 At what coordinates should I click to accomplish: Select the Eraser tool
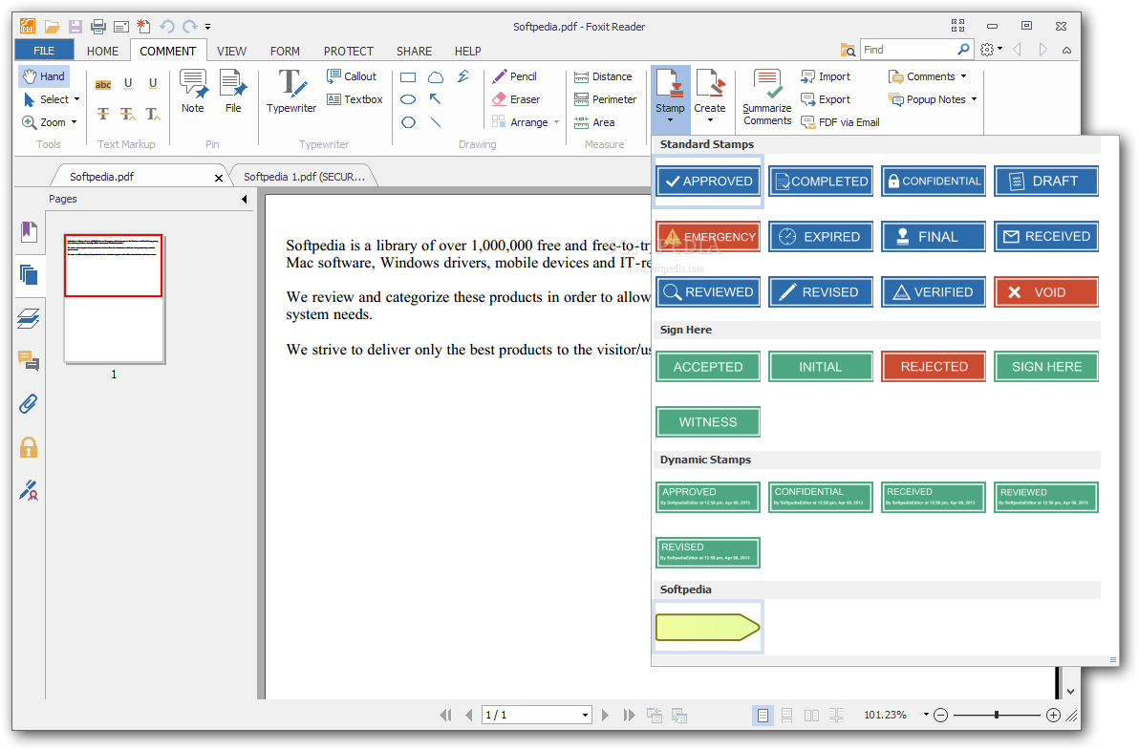516,99
